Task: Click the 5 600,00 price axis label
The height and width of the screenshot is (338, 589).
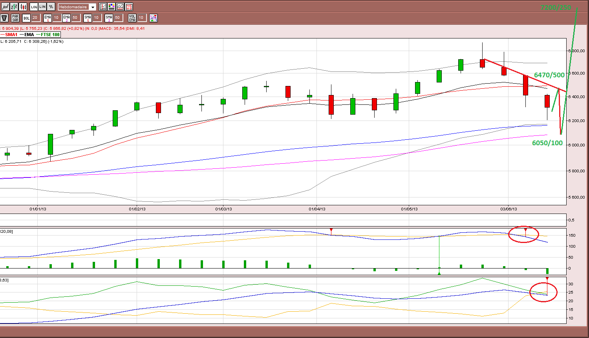Action: pyautogui.click(x=577, y=197)
